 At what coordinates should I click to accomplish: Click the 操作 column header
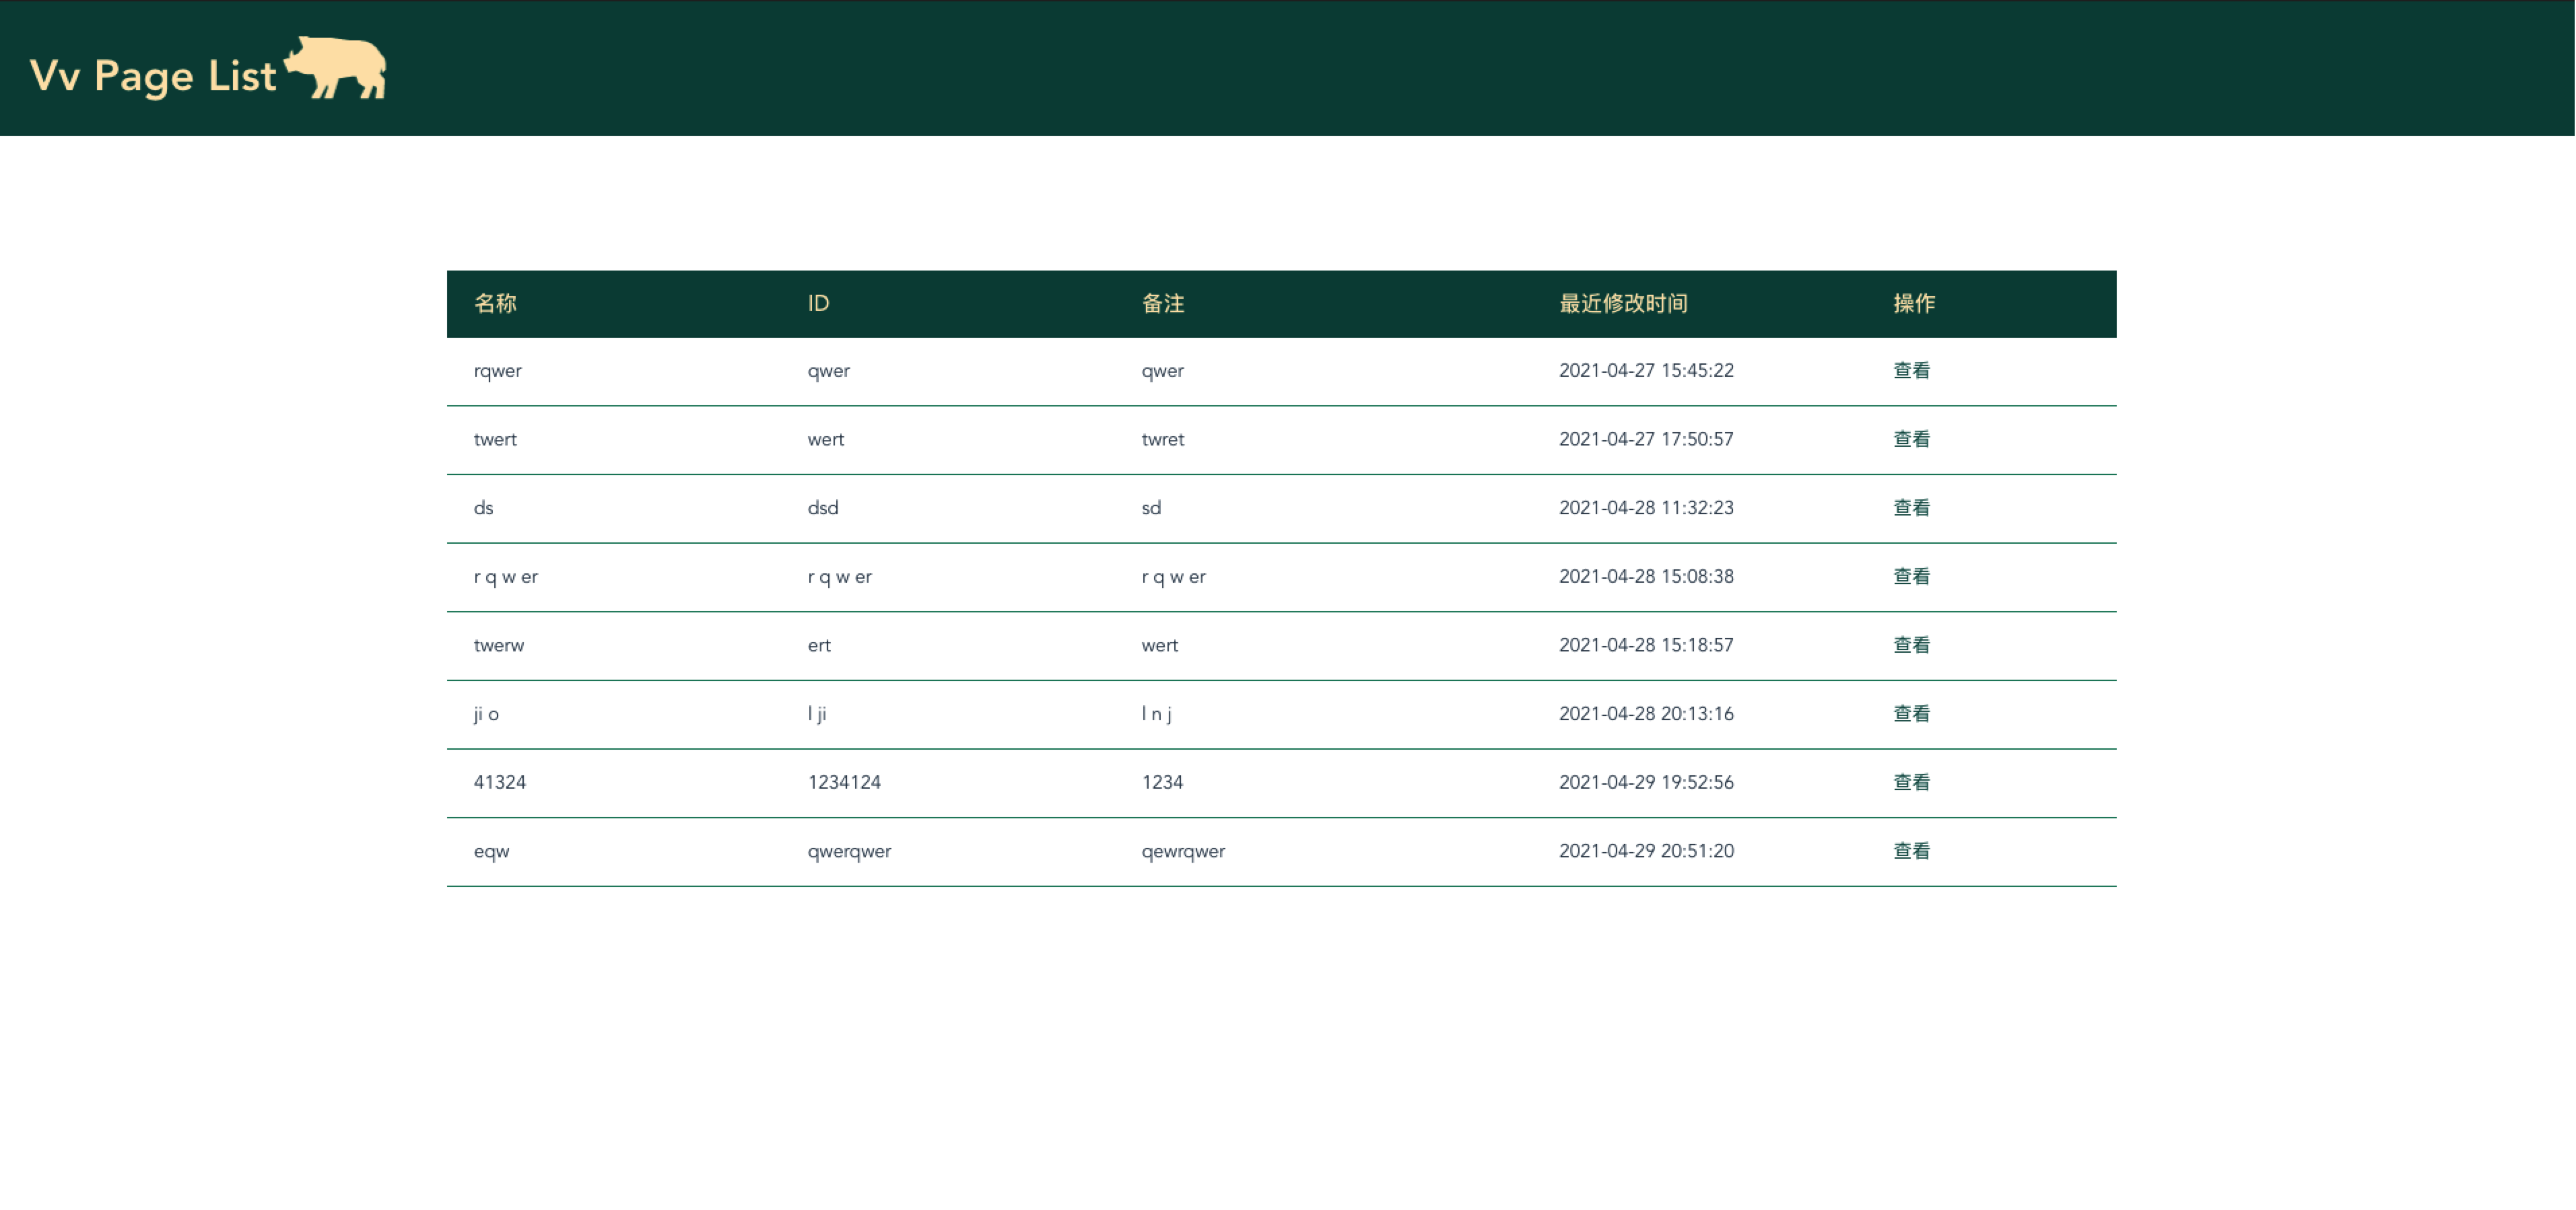point(1913,304)
